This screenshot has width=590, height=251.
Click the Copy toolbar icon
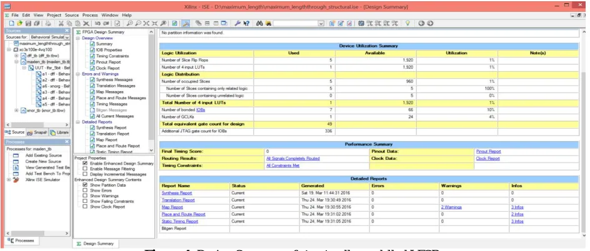point(69,23)
